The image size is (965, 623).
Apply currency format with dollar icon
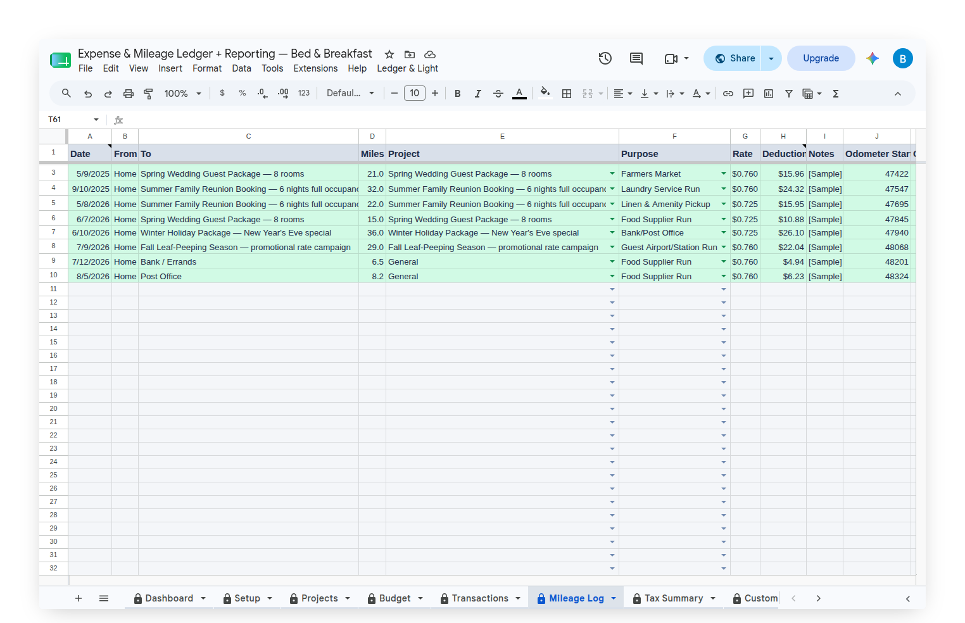coord(222,93)
